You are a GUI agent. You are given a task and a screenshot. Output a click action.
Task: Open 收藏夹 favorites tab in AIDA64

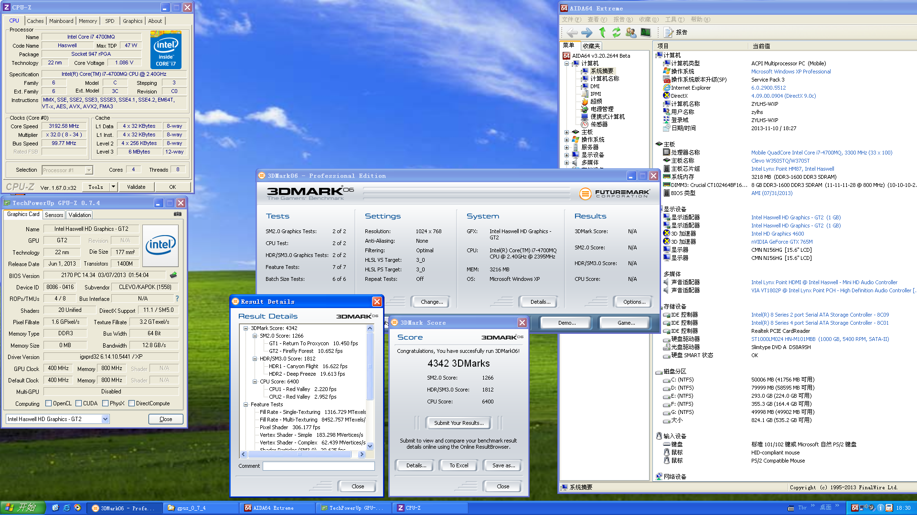[591, 46]
